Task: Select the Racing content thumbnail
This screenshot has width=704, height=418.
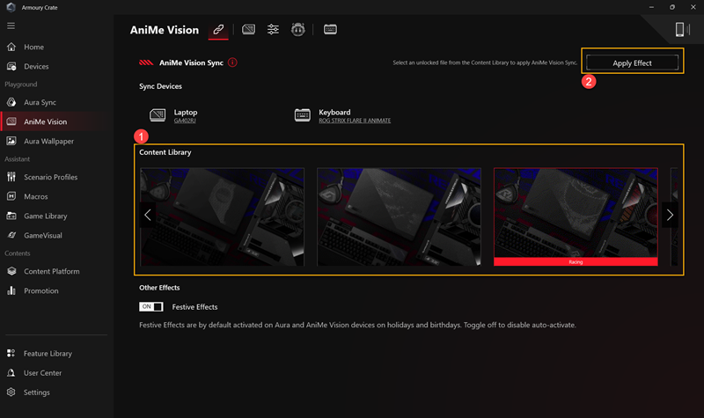Action: [x=576, y=216]
